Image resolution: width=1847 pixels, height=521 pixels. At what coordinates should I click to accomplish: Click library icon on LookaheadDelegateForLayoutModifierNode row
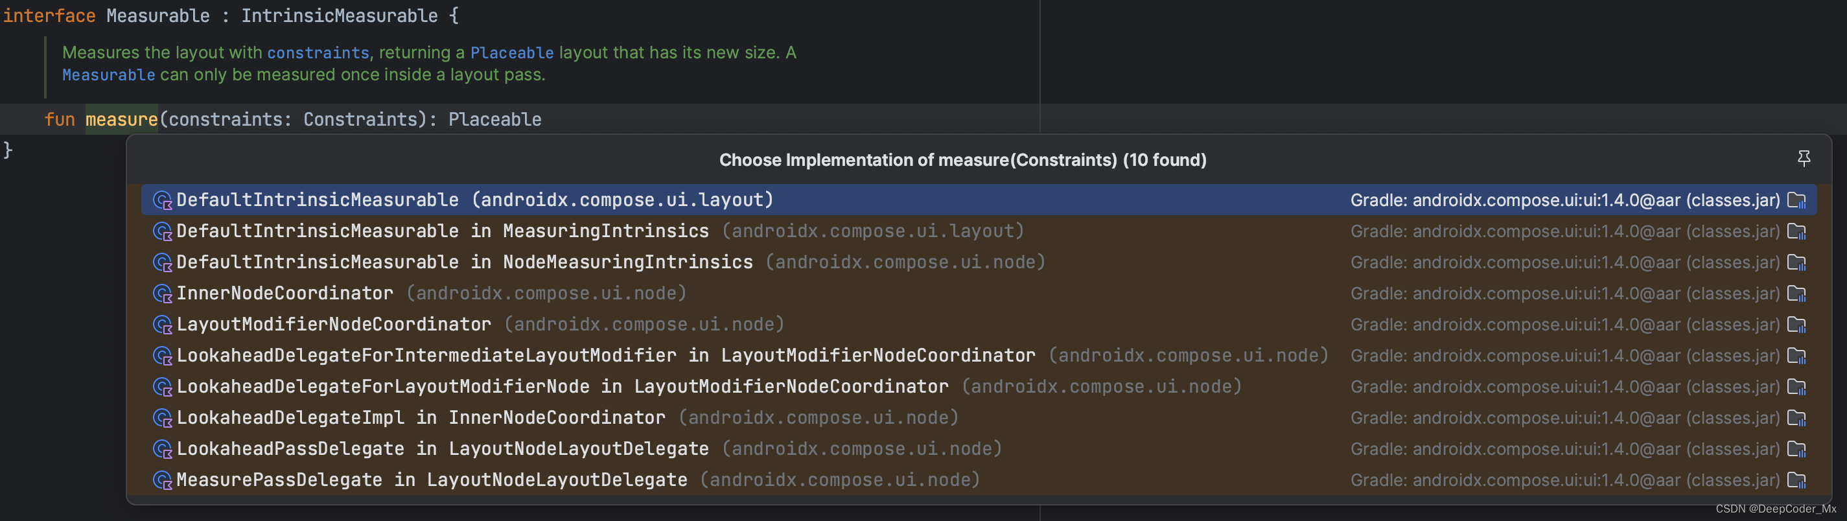tap(1797, 386)
